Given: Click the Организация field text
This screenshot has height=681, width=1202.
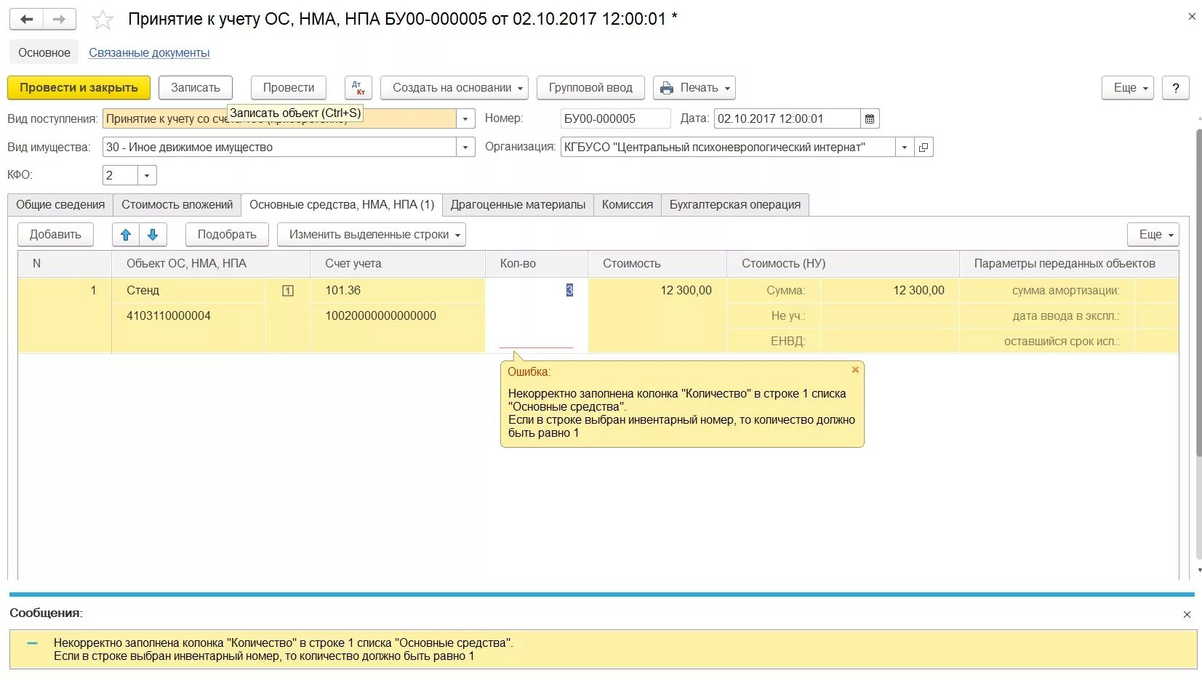Looking at the screenshot, I should pos(728,147).
